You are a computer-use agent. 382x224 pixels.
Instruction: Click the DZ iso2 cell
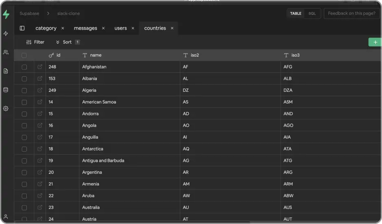[x=230, y=90]
